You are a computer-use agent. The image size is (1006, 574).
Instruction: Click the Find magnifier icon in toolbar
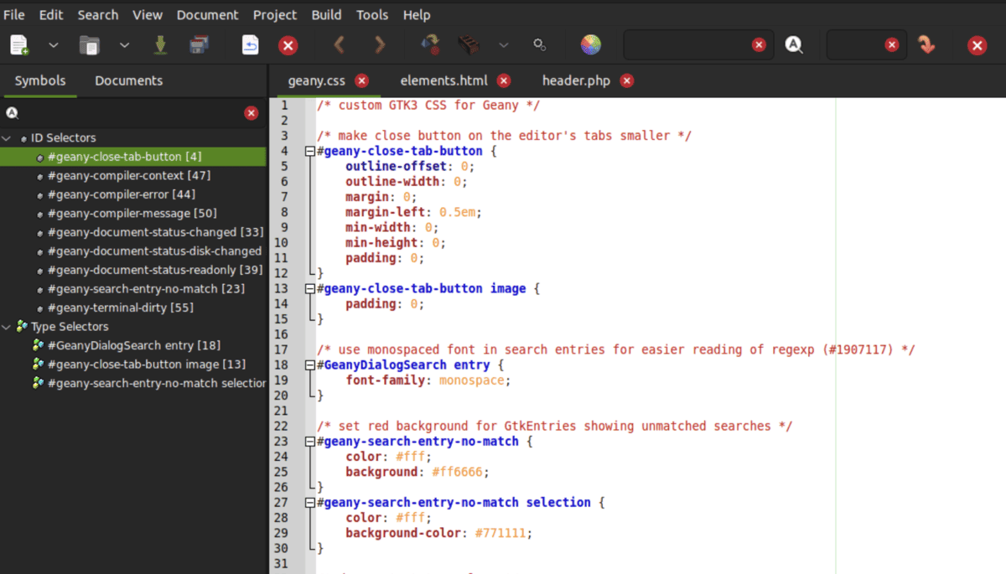click(794, 45)
